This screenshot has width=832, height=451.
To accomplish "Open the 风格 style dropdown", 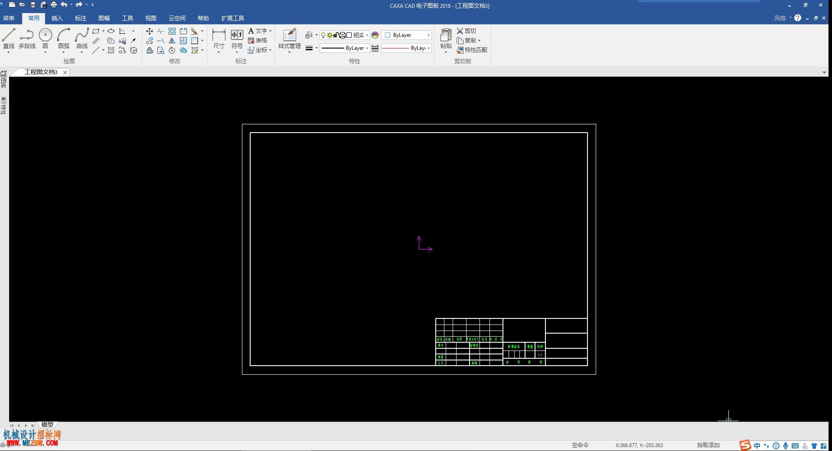I will click(783, 18).
